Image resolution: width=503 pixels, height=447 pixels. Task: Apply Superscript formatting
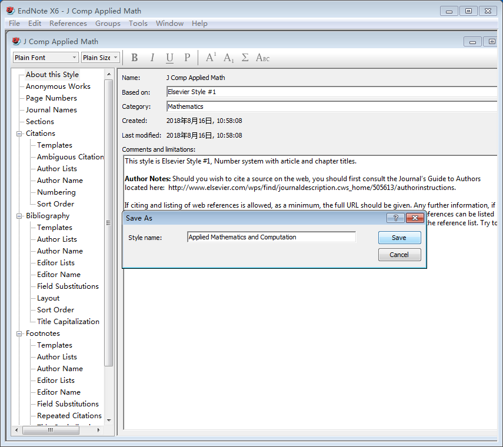click(x=211, y=58)
